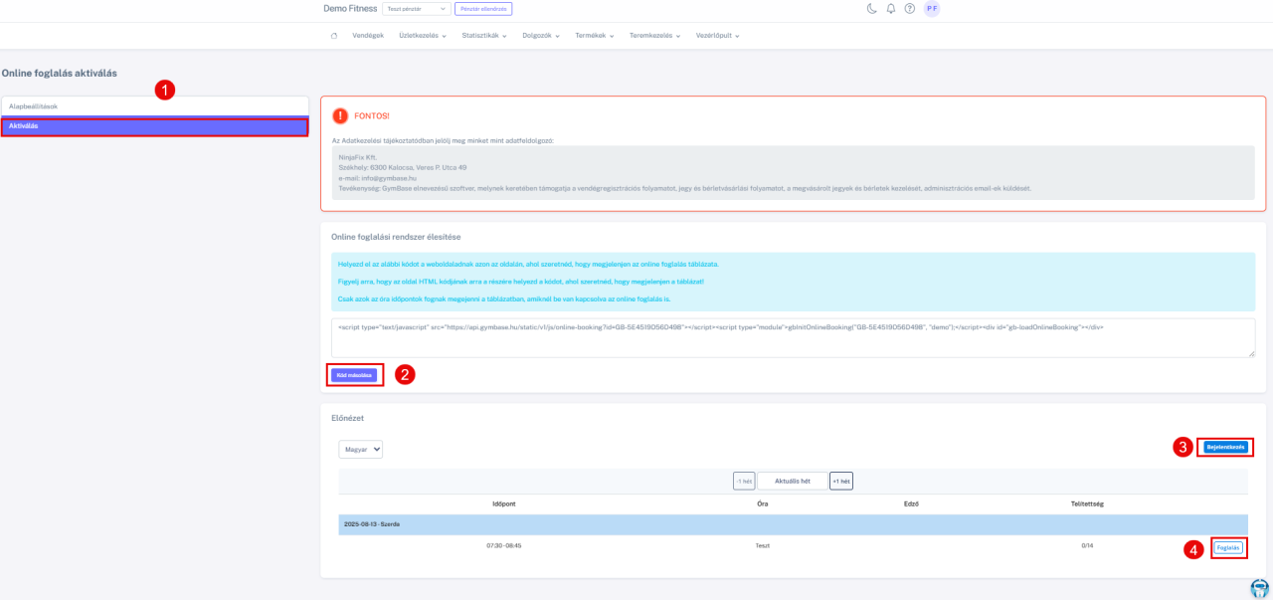The image size is (1273, 600).
Task: Expand the Üzletkezelés menu
Action: (x=422, y=36)
